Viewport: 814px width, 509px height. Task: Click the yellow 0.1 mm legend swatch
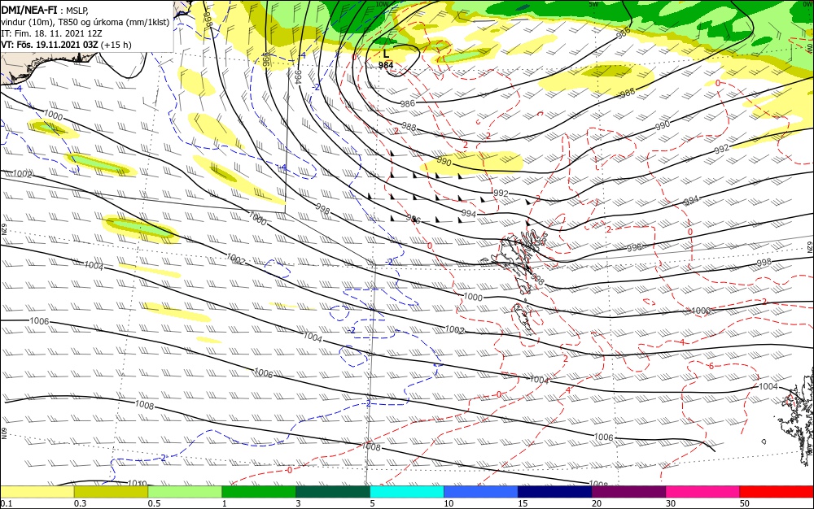click(x=37, y=492)
